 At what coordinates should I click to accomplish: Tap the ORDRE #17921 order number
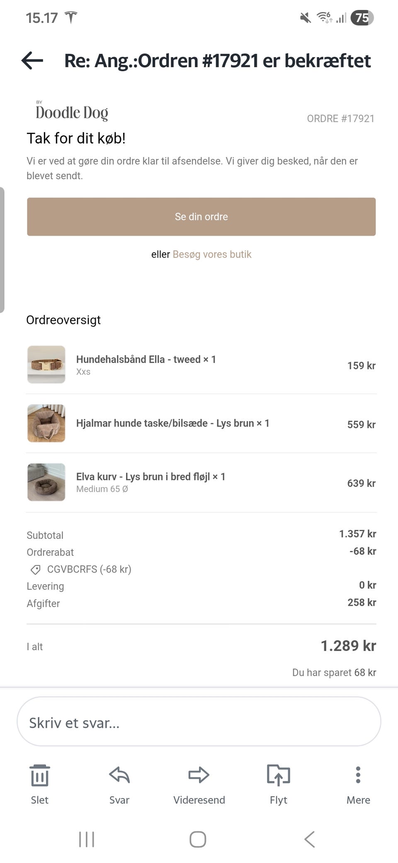click(340, 119)
